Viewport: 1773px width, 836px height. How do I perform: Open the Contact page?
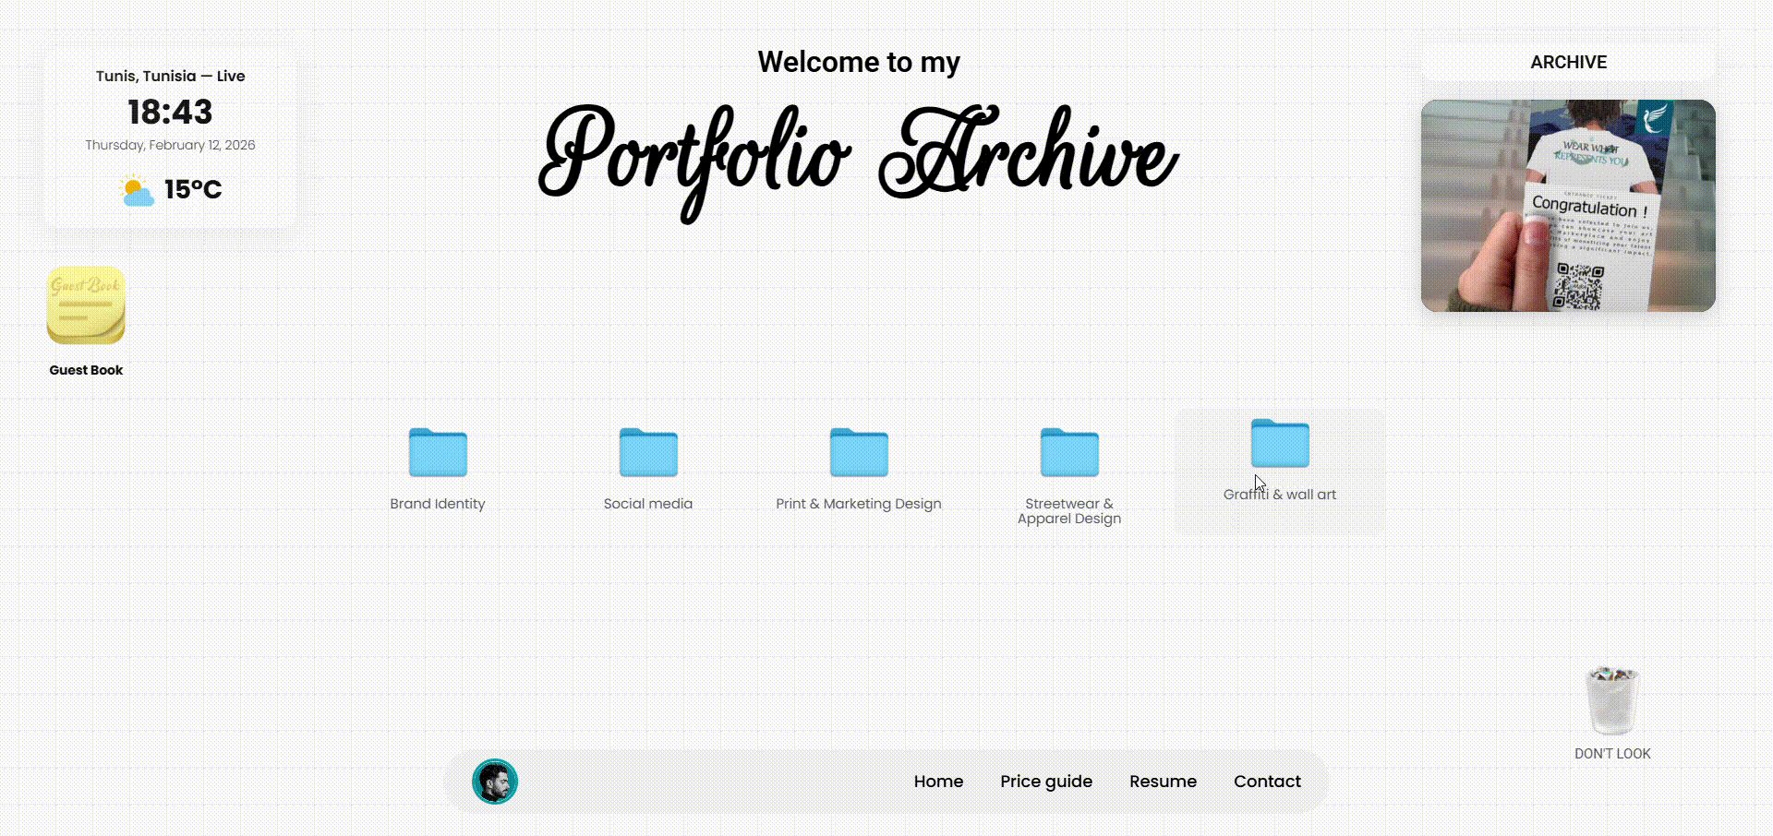[x=1267, y=781]
